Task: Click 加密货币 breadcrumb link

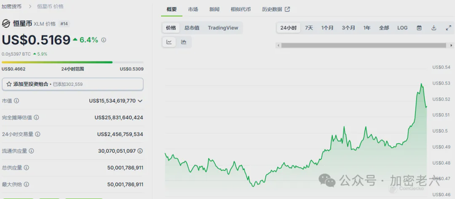Action: [12, 6]
